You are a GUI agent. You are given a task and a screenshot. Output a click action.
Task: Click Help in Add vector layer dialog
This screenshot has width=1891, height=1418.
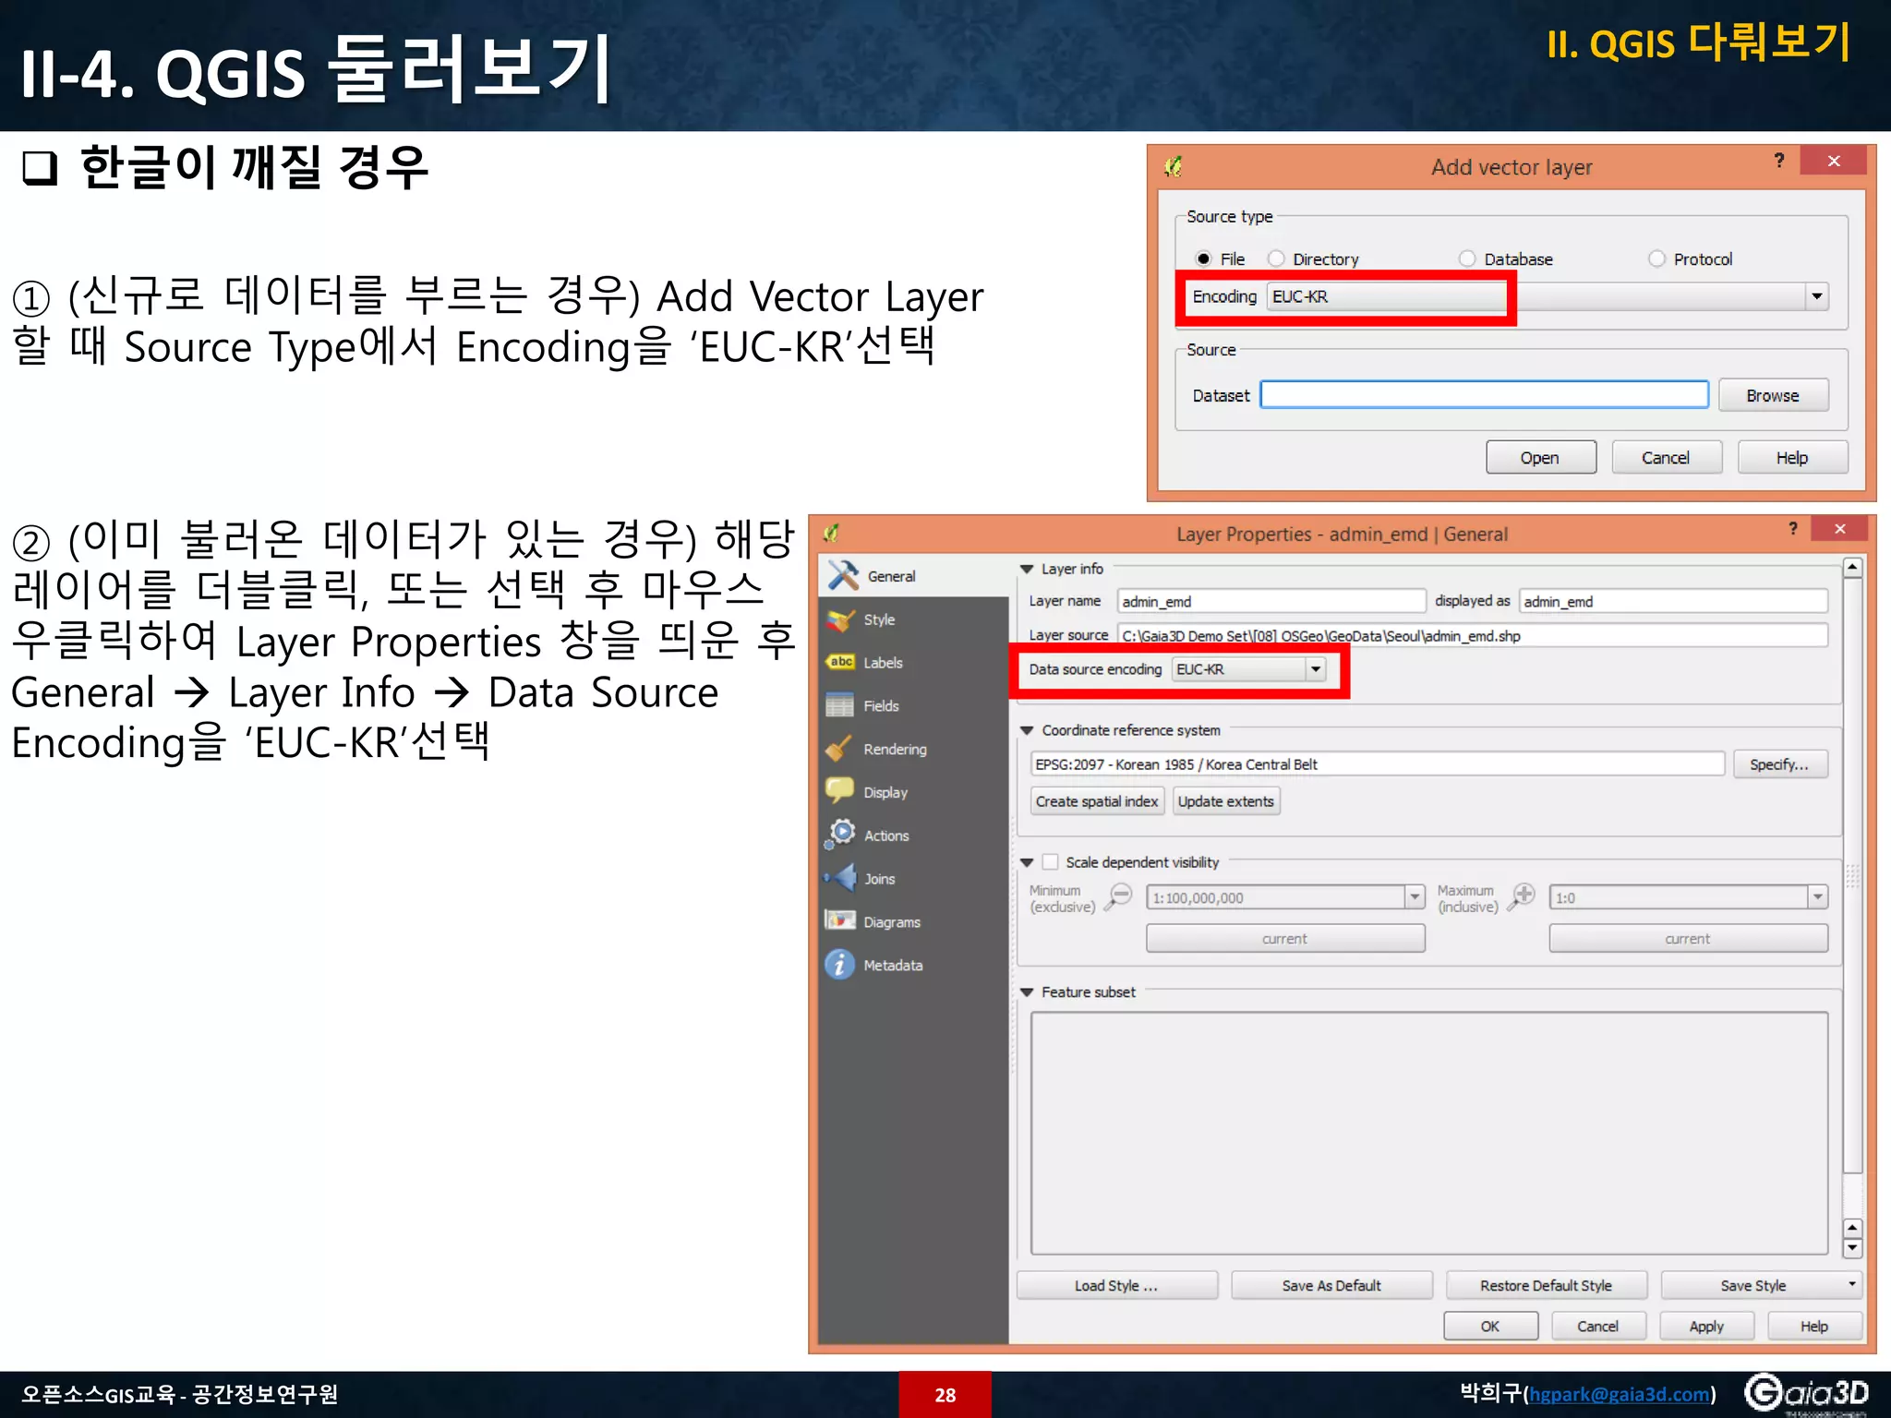1792,457
